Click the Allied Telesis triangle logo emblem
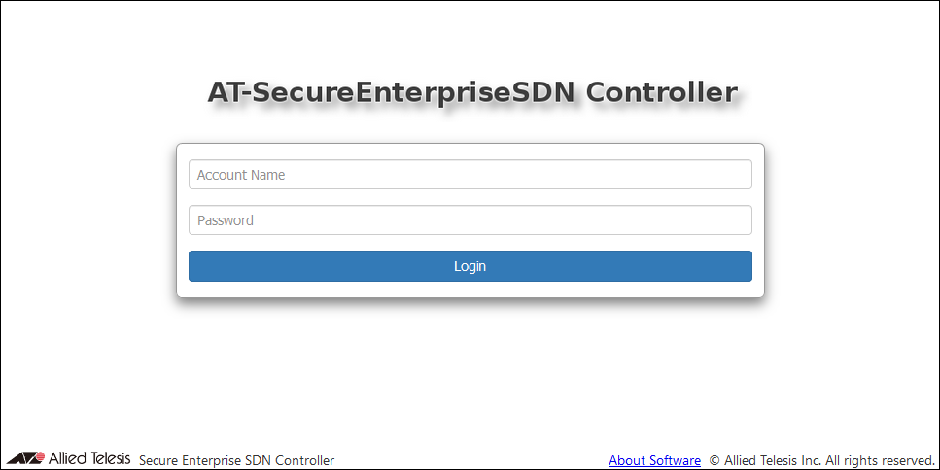Image resolution: width=940 pixels, height=470 pixels. pos(25,458)
